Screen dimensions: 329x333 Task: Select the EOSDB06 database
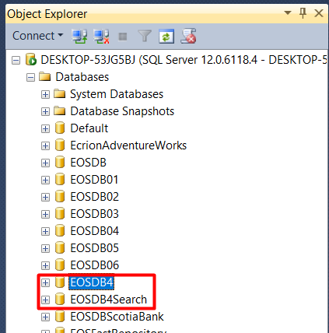point(94,265)
